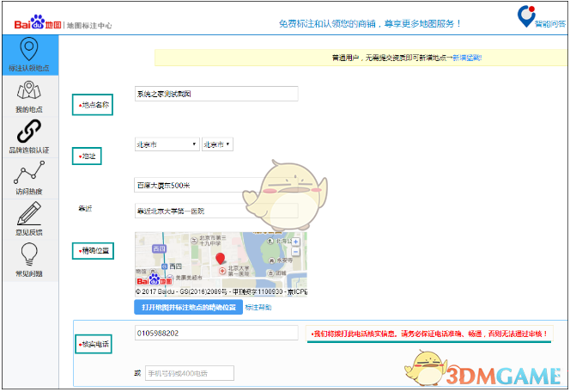Click the verification phone field 0105988202
The height and width of the screenshot is (392, 570).
pyautogui.click(x=216, y=333)
